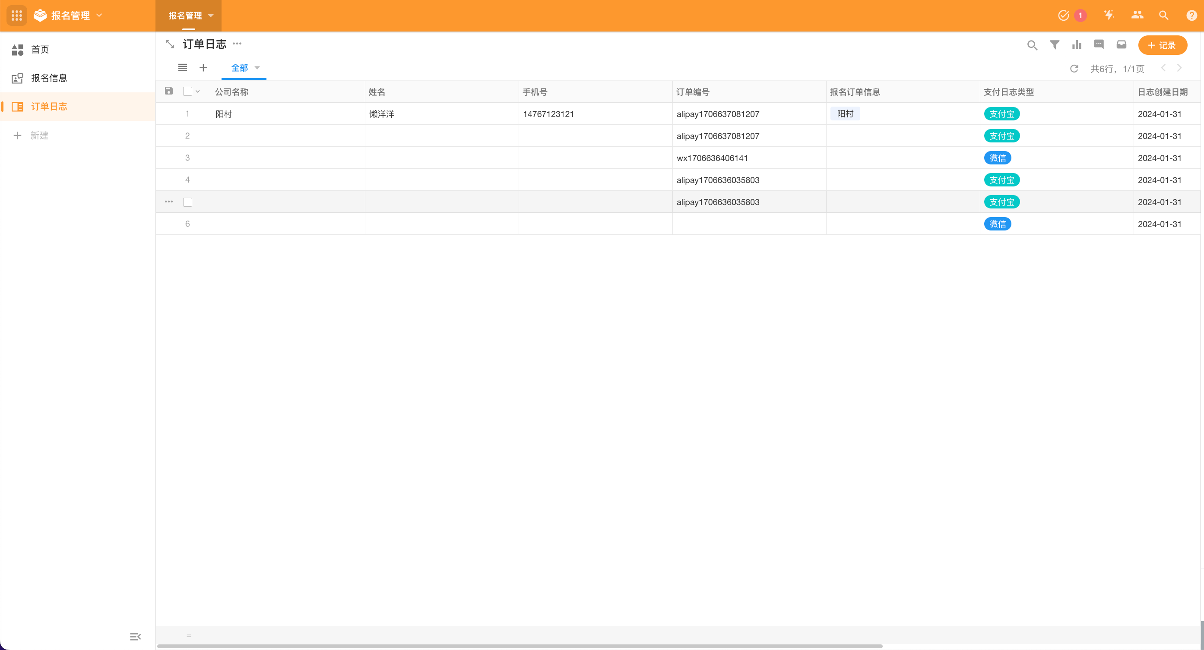Go to 首页 in the sidebar
The image size is (1204, 650).
pyautogui.click(x=40, y=50)
